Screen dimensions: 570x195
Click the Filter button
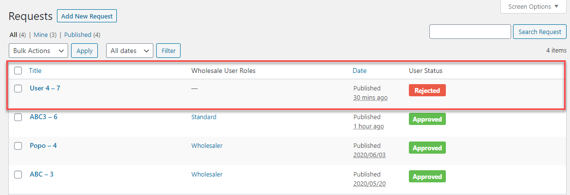[x=168, y=51]
